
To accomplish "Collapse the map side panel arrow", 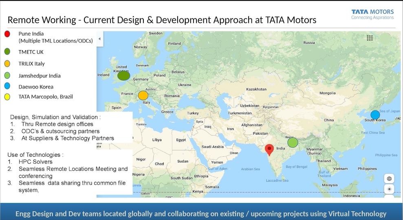I will [99, 38].
